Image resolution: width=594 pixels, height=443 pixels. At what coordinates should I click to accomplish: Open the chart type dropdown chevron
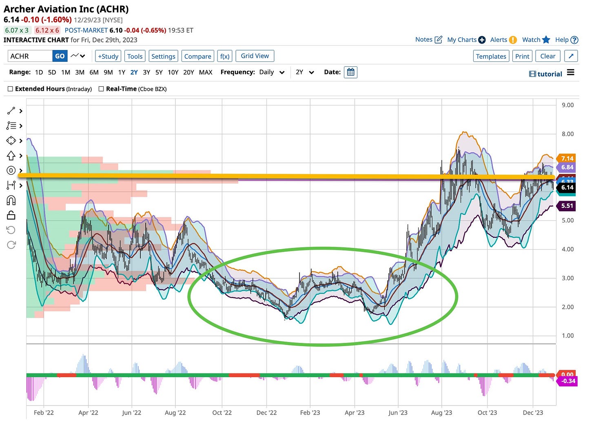[x=83, y=56]
